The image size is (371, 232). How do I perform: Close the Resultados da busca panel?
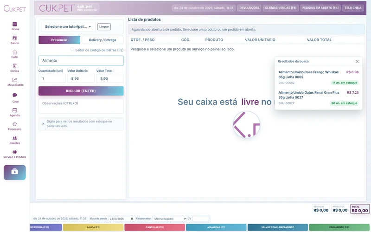pyautogui.click(x=357, y=61)
